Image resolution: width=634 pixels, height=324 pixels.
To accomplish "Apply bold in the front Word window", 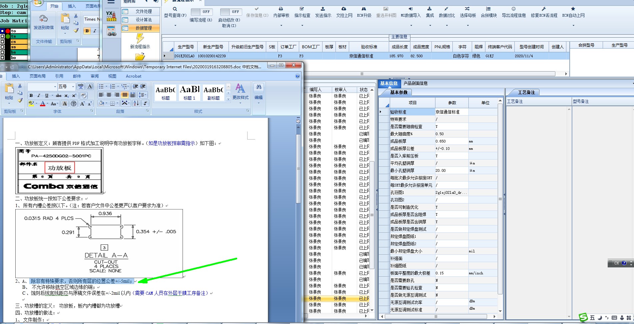I will coord(31,96).
